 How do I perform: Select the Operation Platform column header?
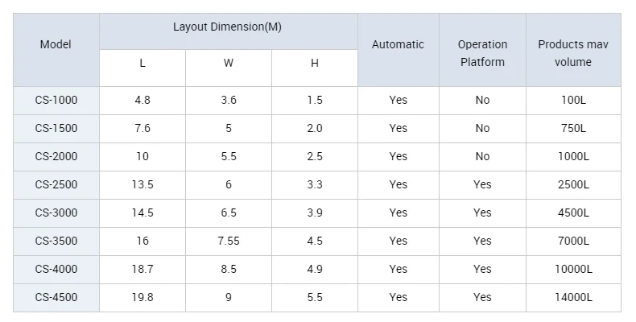(x=482, y=53)
